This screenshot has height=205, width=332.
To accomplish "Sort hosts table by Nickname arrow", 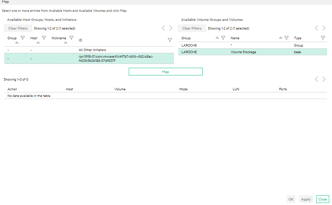I will pyautogui.click(x=66, y=42).
